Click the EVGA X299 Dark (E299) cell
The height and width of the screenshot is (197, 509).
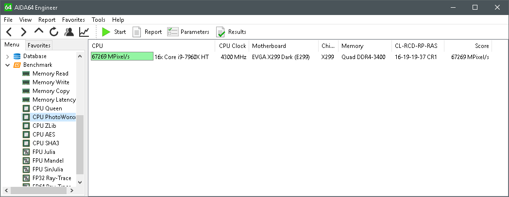[281, 57]
